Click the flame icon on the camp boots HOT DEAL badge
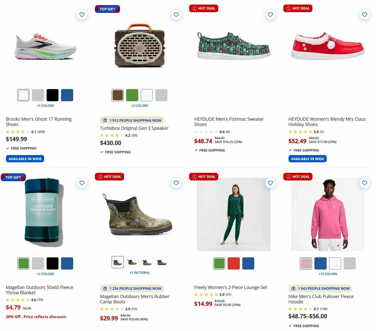 (x=101, y=177)
